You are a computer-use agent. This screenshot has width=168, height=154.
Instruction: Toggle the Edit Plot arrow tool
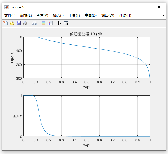pos(60,23)
